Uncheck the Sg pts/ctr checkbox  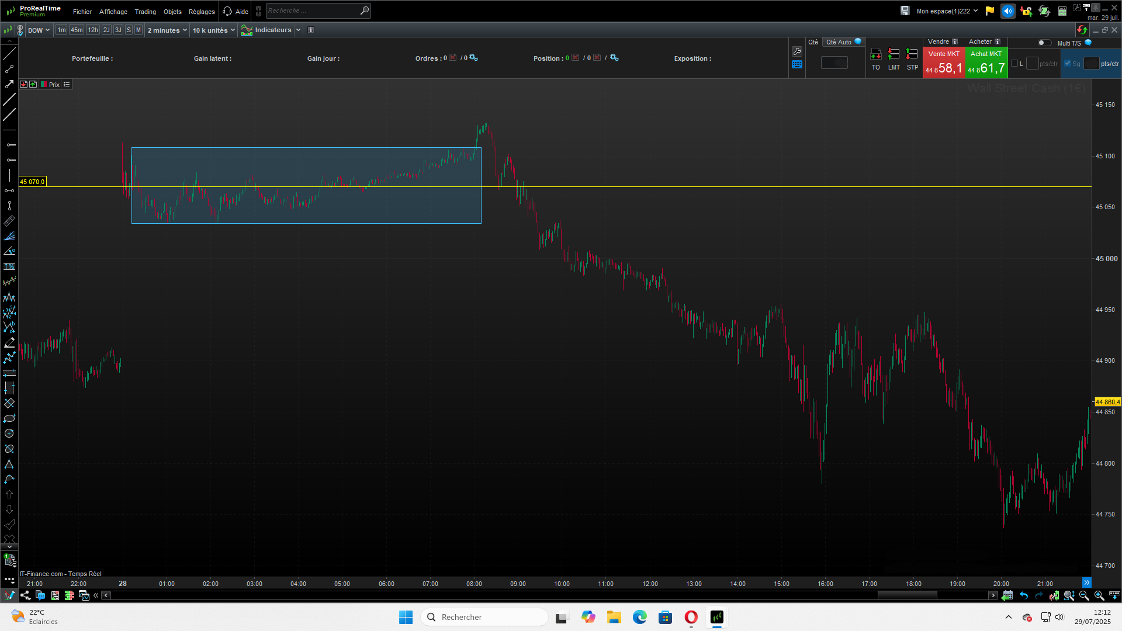[1068, 64]
